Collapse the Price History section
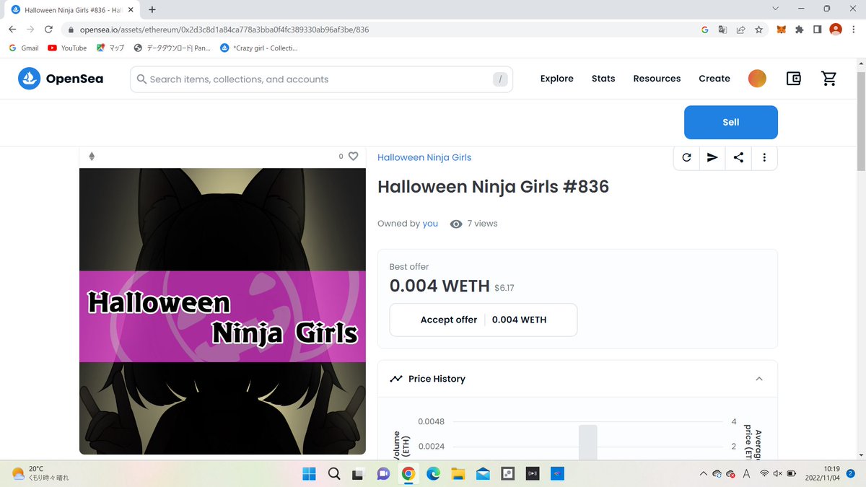The image size is (866, 487). [x=758, y=379]
